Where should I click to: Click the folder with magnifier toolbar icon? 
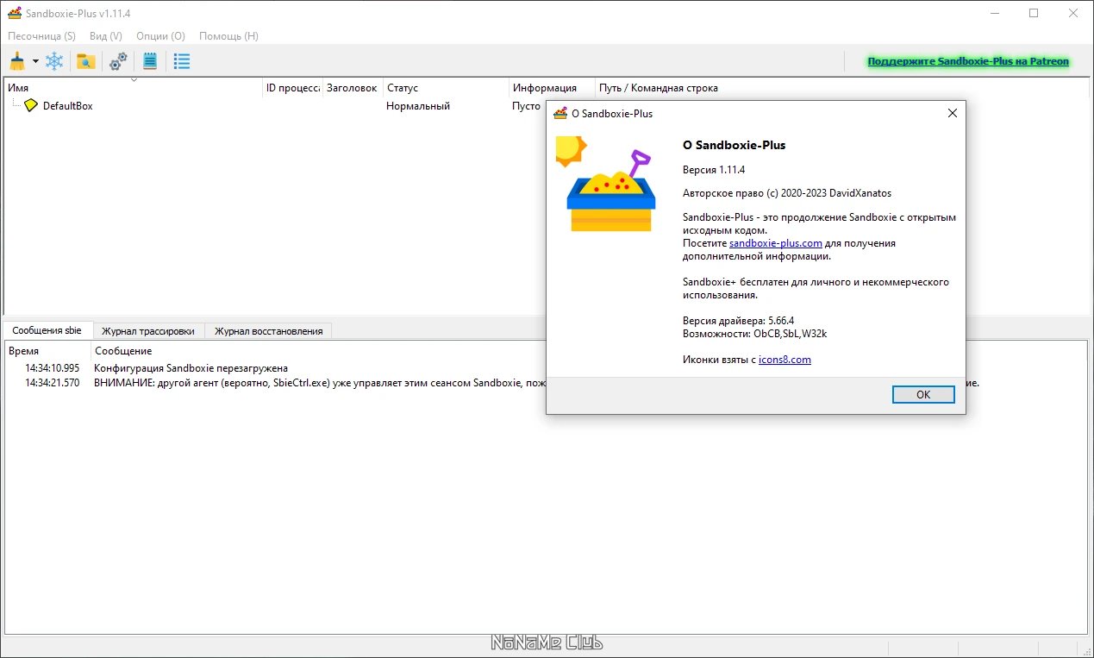tap(85, 61)
